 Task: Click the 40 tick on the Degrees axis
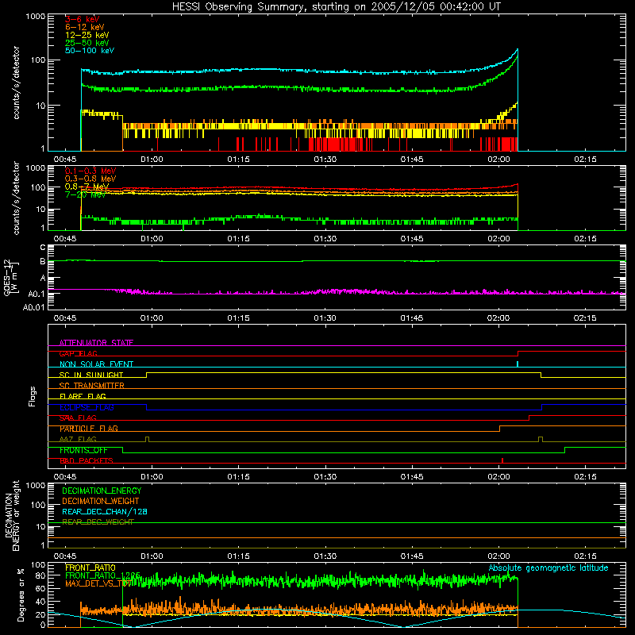[x=41, y=602]
